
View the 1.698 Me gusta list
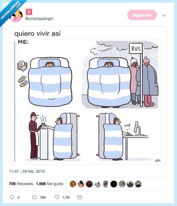click(50, 184)
